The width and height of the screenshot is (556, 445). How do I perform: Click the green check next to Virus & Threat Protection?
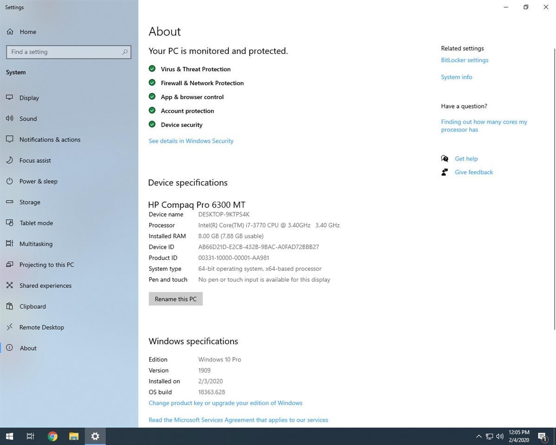coord(152,69)
